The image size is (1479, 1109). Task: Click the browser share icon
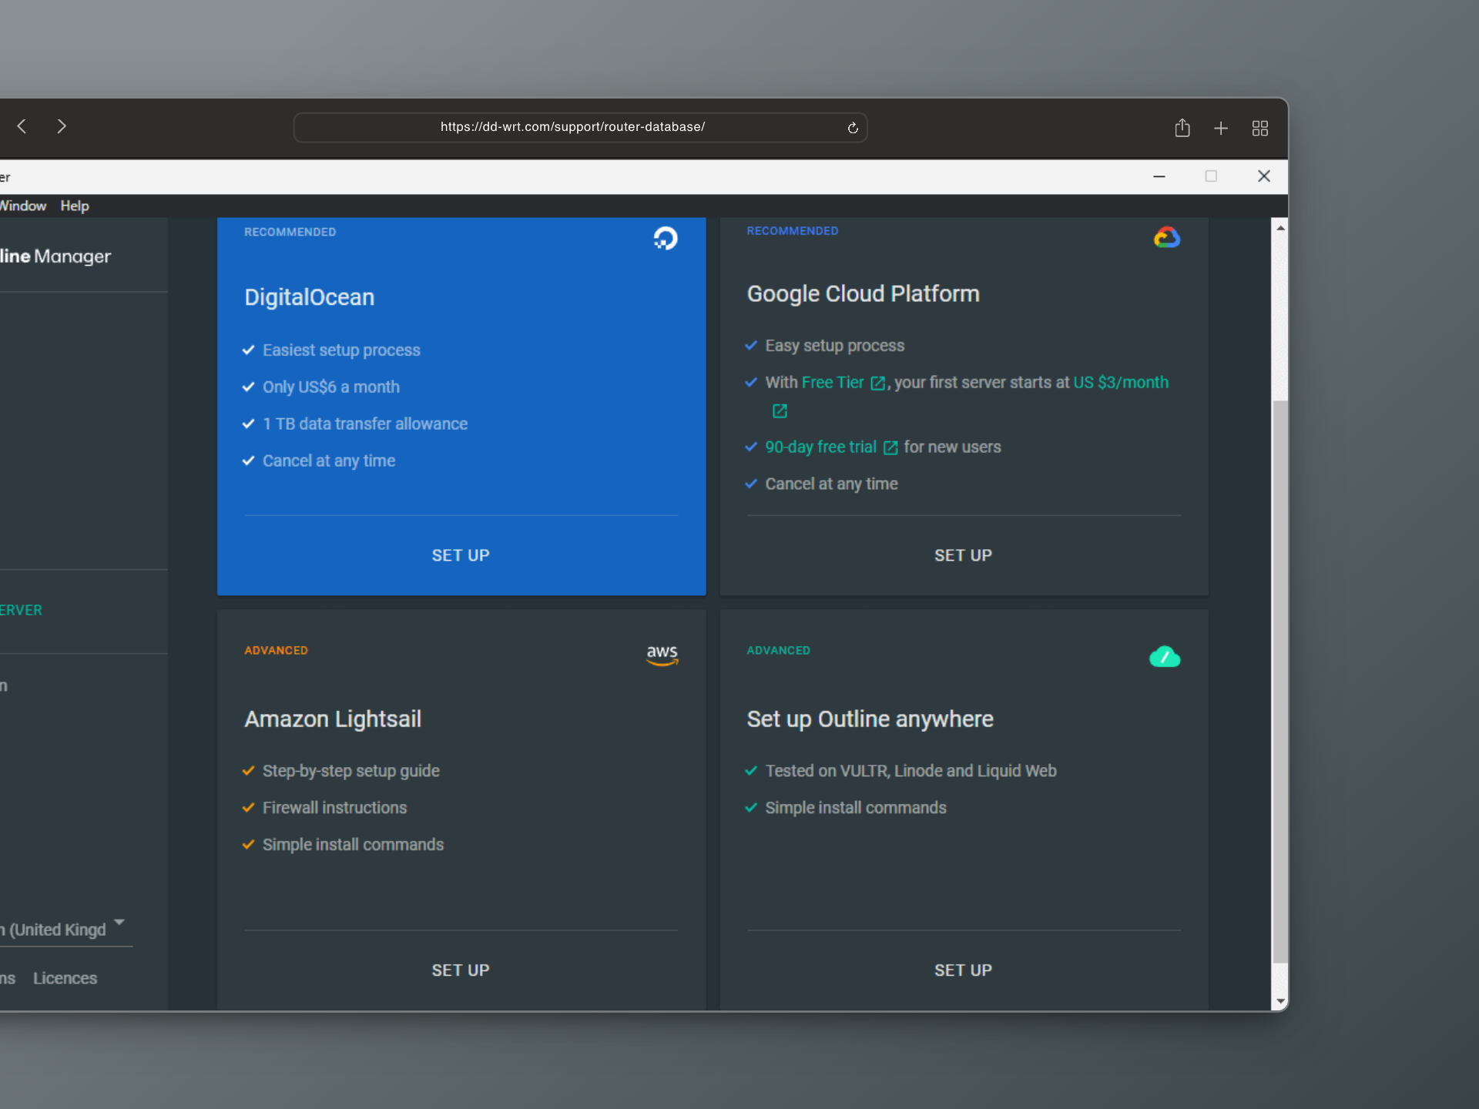point(1182,128)
